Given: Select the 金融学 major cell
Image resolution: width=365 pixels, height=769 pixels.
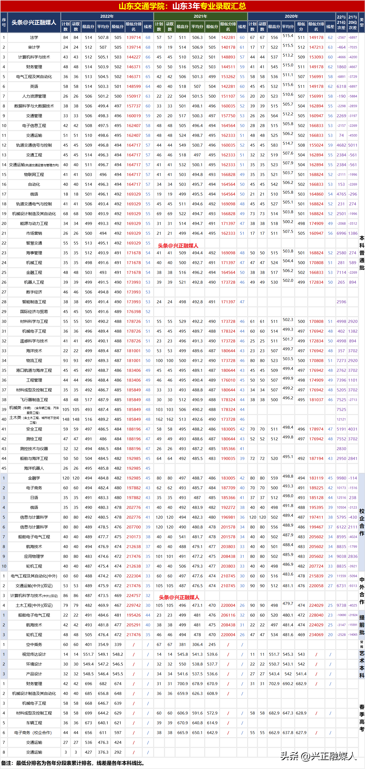Looking at the screenshot, I should (34, 478).
